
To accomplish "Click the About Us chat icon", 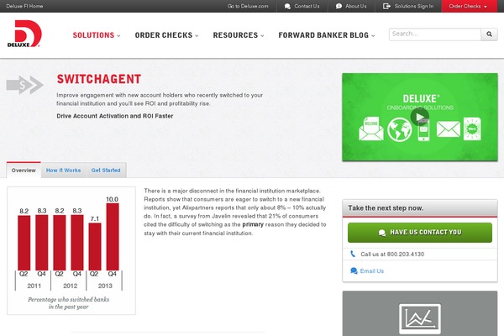I will coord(339,6).
